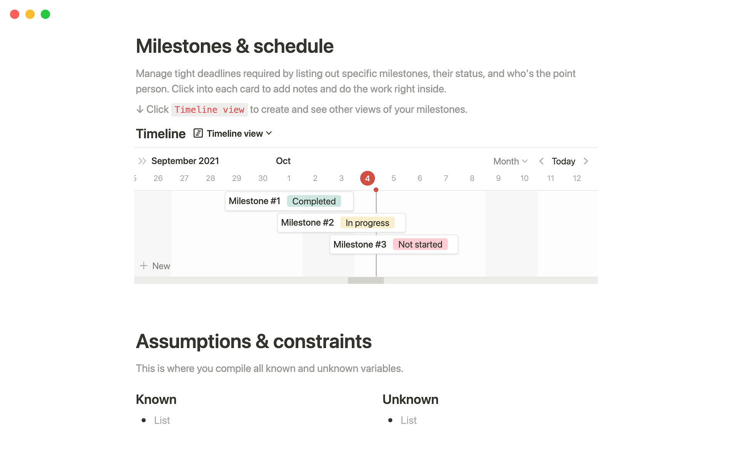
Task: Navigate forward with the right chevron after Today
Action: 586,161
